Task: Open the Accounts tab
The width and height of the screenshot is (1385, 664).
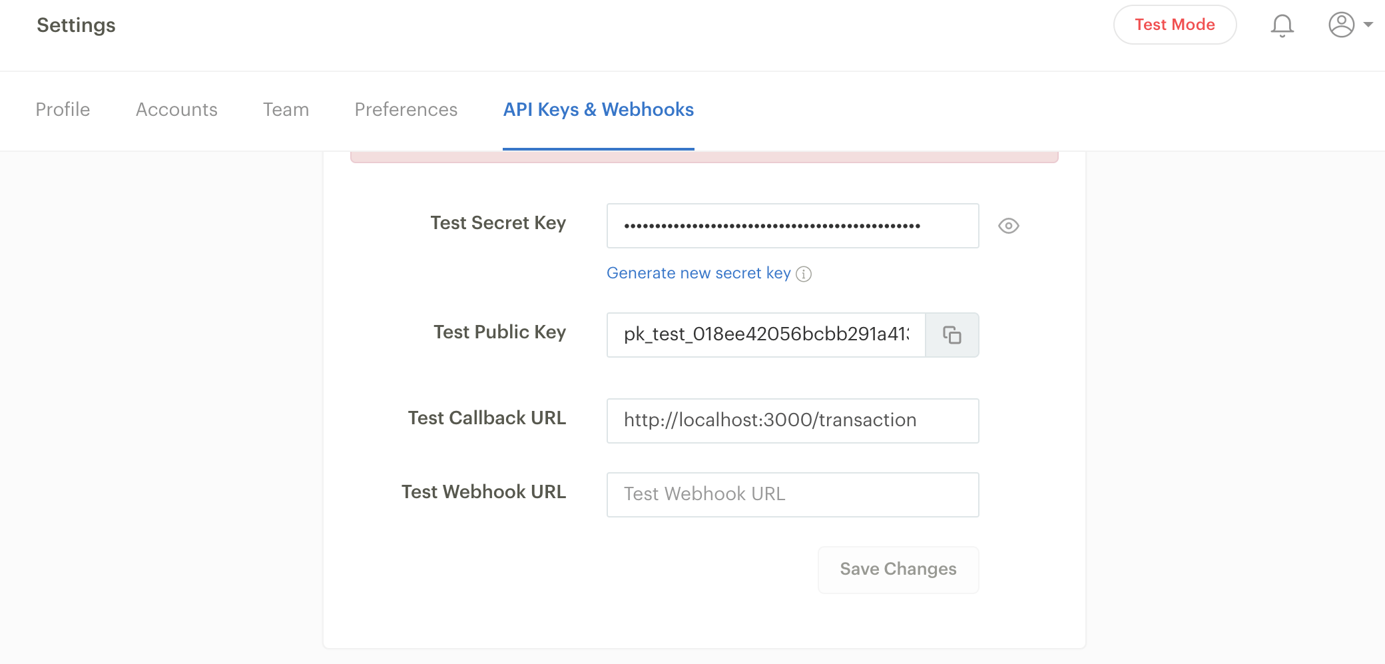Action: [x=176, y=109]
